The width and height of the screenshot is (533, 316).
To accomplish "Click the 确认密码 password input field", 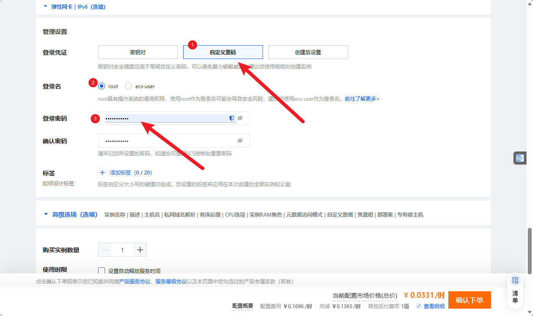I will click(x=174, y=141).
